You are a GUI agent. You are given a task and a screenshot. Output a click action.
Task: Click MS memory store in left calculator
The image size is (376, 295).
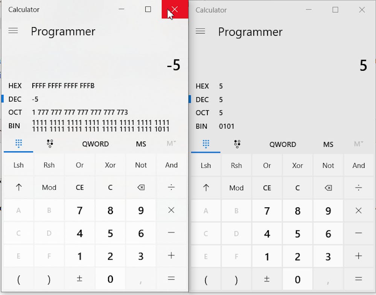[x=141, y=144]
